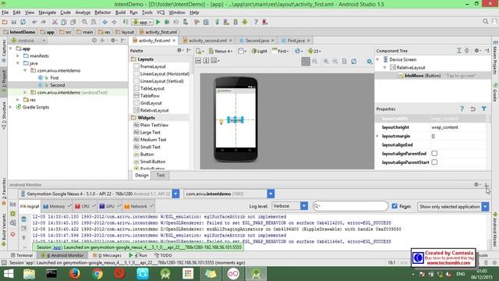Click the Clear logcat trash icon
The width and height of the screenshot is (499, 281).
(24, 219)
